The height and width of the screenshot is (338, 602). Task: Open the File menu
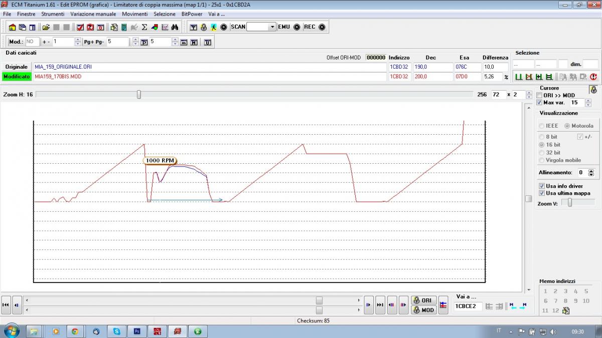tap(7, 14)
